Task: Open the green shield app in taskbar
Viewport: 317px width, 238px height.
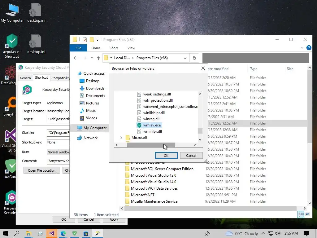Action: coord(75,233)
